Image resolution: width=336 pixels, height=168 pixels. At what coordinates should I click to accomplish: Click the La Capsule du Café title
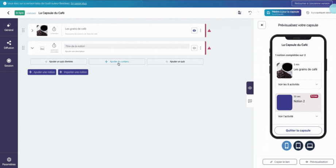click(51, 13)
